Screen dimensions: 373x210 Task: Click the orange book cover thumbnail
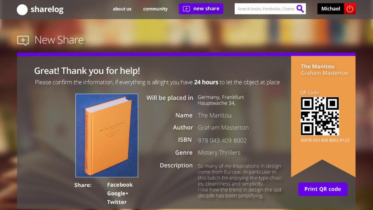click(x=106, y=135)
